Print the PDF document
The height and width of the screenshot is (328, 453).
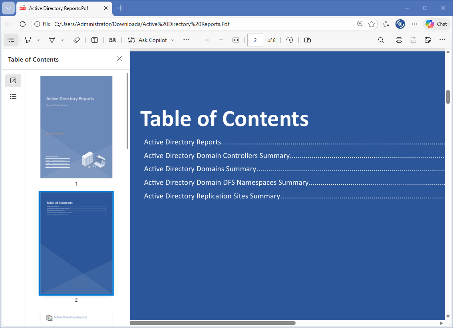(x=399, y=40)
